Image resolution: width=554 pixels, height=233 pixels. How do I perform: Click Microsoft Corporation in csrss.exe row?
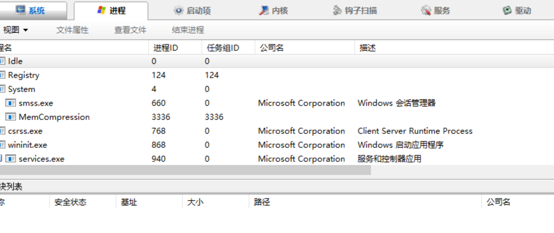[301, 131]
